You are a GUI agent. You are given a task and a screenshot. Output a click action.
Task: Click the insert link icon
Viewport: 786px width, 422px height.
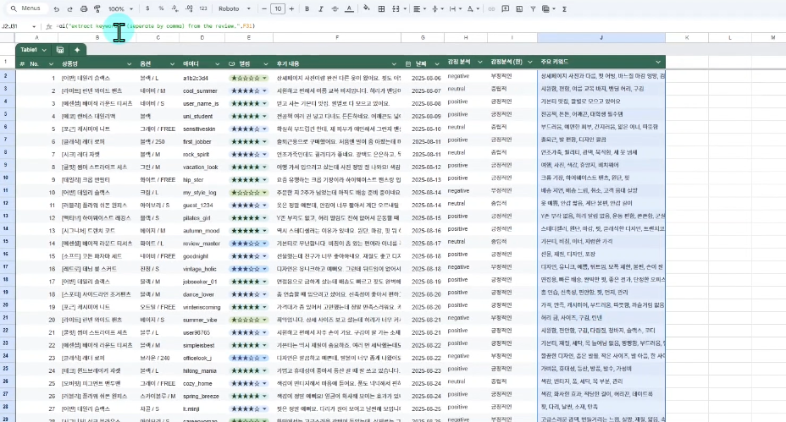(491, 9)
